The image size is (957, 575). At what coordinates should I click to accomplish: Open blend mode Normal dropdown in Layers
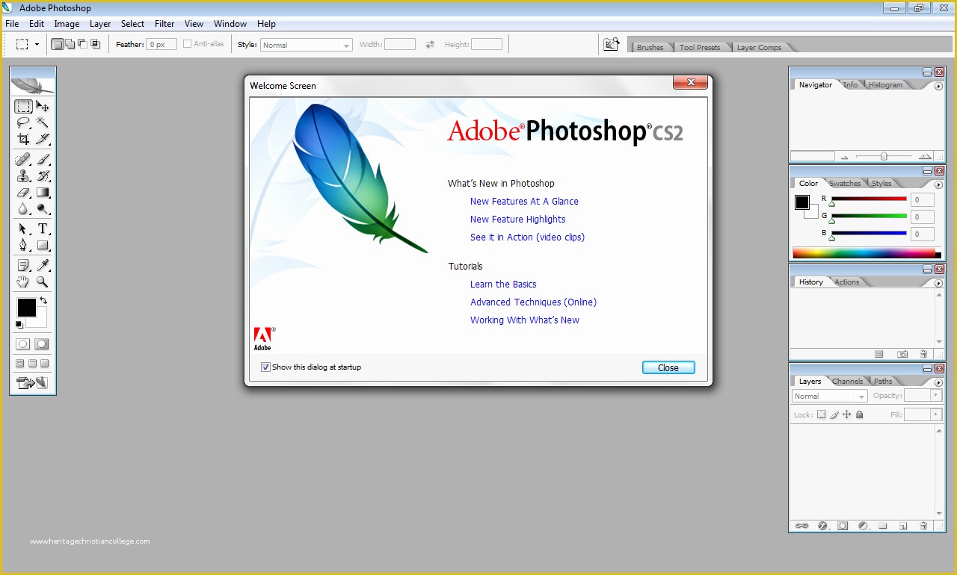(x=830, y=396)
